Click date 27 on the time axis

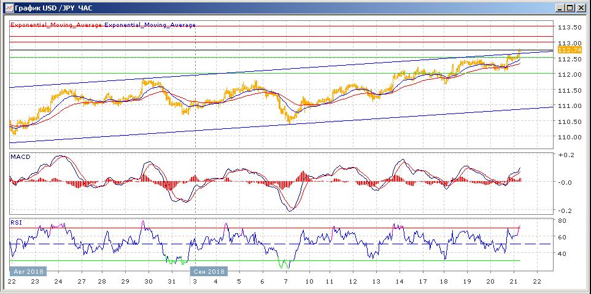tap(82, 281)
